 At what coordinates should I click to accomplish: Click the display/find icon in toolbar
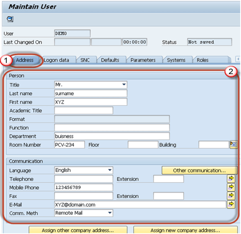tap(10, 19)
